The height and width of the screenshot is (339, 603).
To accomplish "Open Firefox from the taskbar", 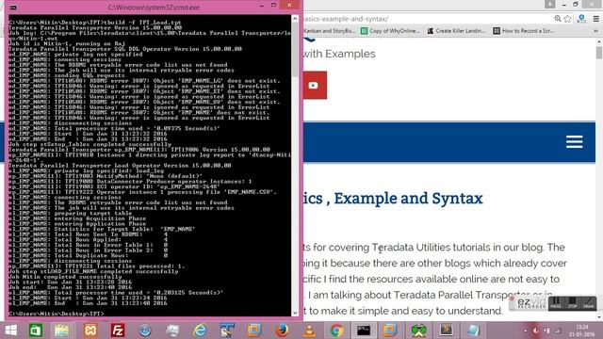I will coord(282,331).
